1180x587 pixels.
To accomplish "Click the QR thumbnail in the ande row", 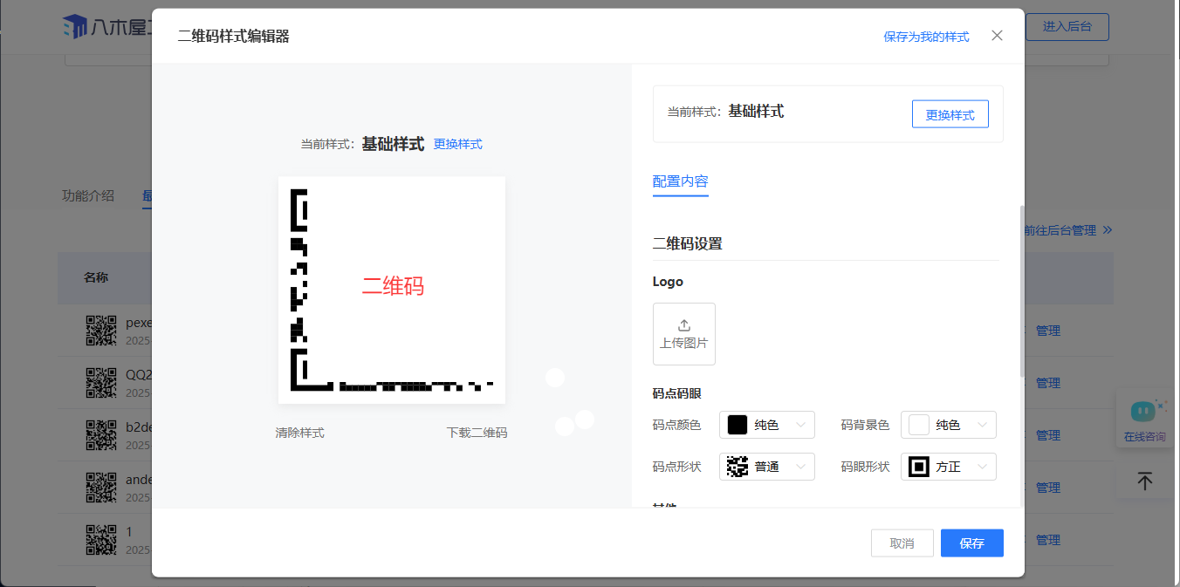I will (x=101, y=488).
